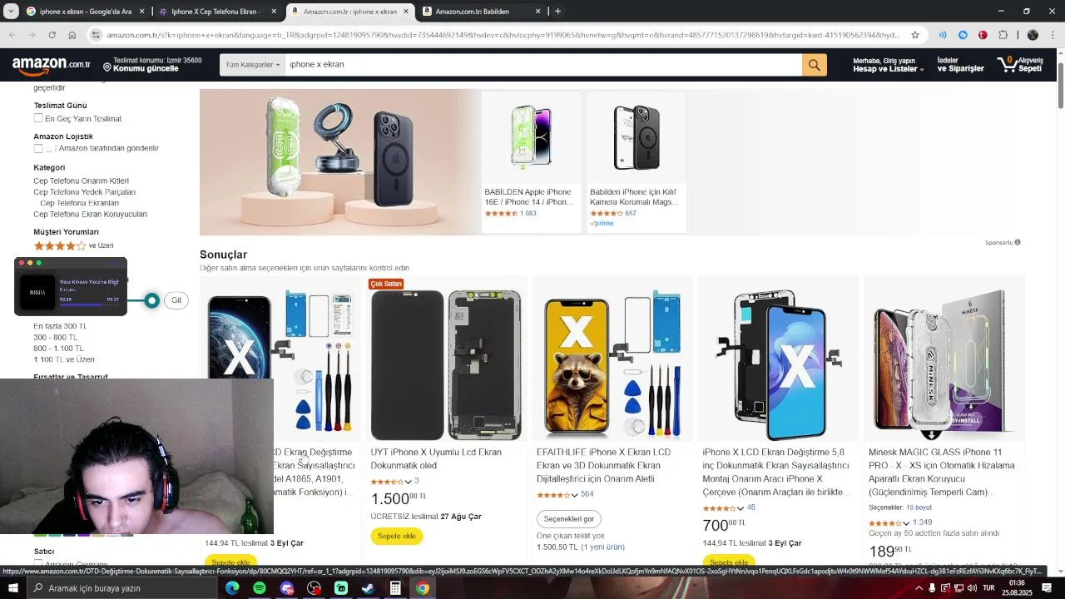1065x599 pixels.
Task: Expand rating popover for FFAITHLIFE product
Action: pyautogui.click(x=574, y=495)
